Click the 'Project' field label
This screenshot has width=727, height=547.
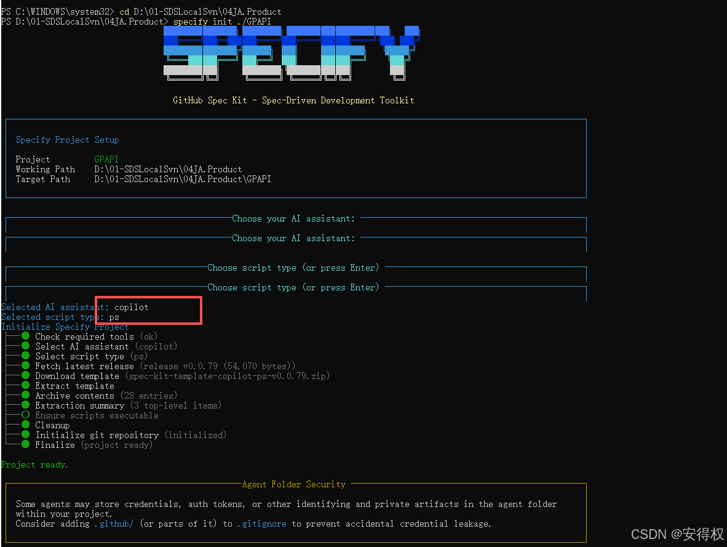[33, 159]
